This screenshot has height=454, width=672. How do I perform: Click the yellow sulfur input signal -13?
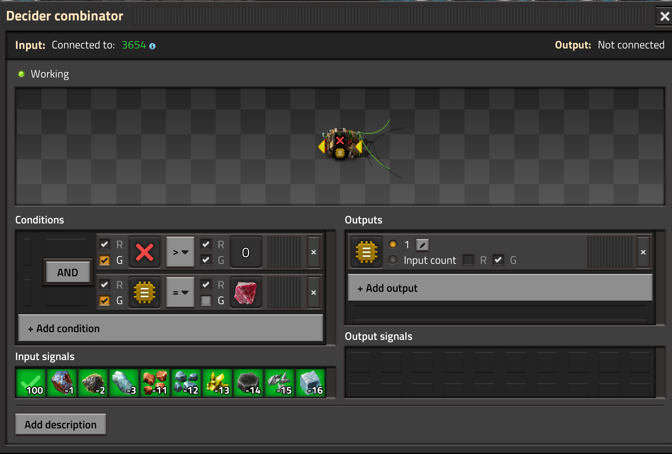click(x=217, y=383)
